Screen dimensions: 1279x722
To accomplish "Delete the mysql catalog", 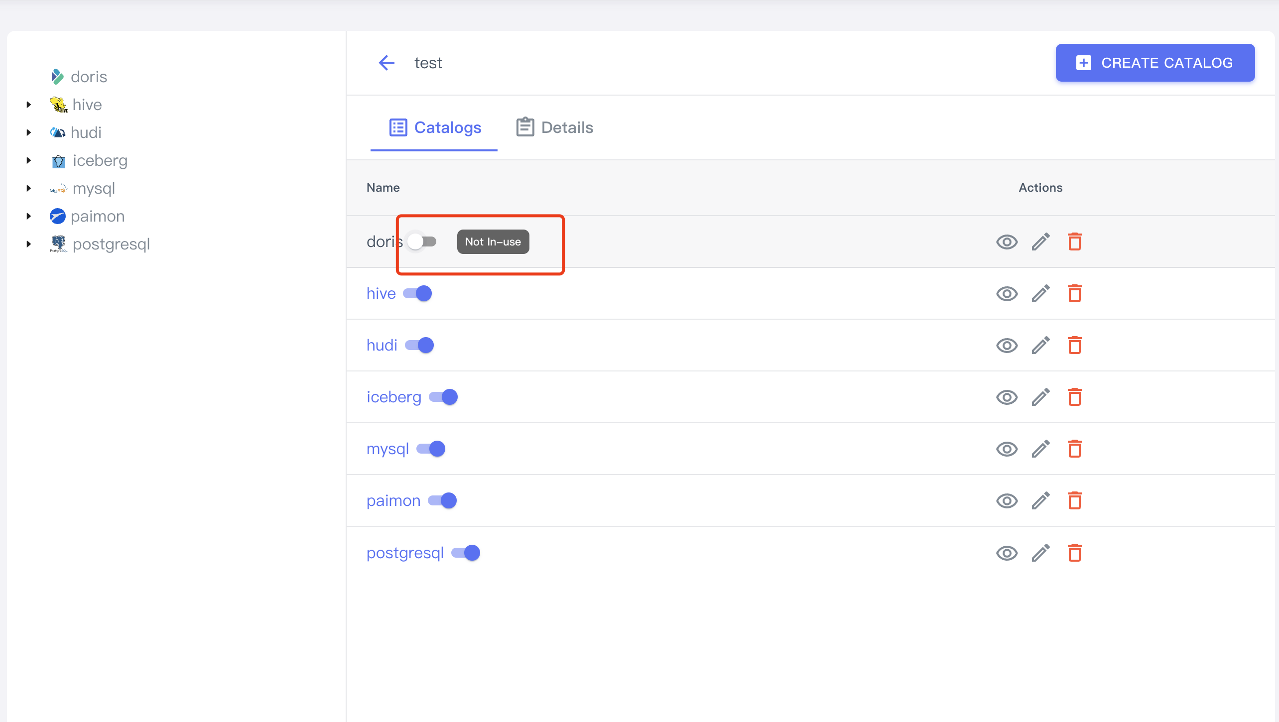I will (1074, 449).
